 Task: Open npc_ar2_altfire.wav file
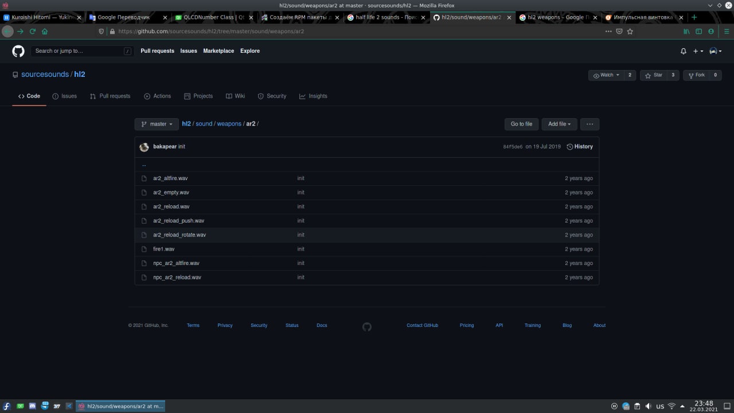[176, 263]
